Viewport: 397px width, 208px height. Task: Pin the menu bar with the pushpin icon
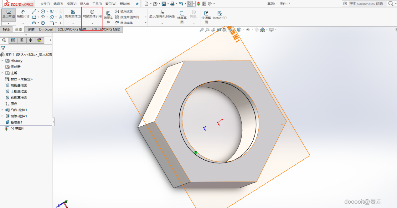(x=137, y=4)
